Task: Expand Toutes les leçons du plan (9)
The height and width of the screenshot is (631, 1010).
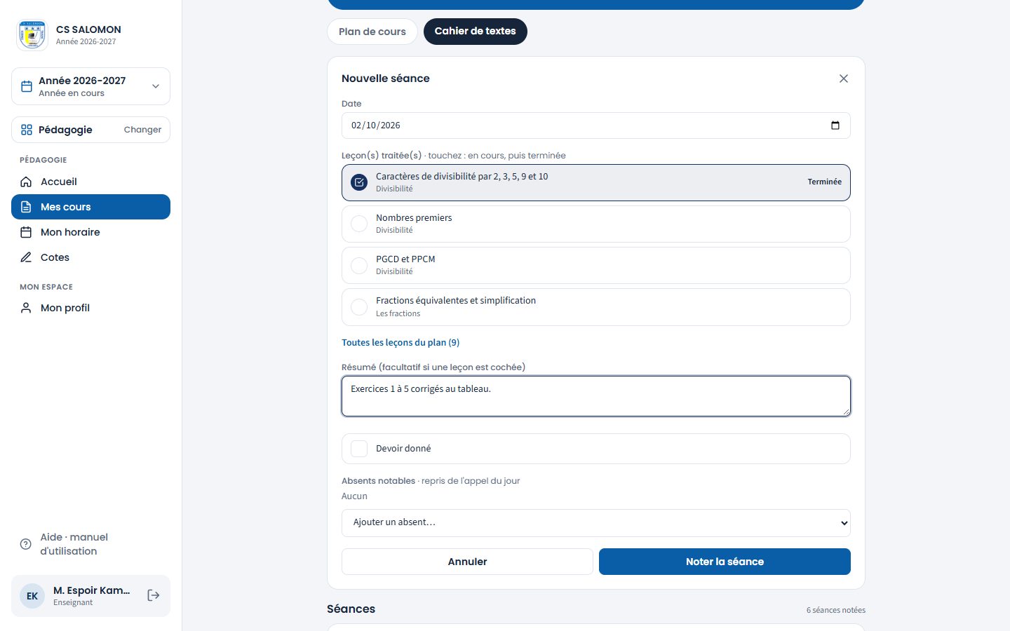Action: (400, 342)
